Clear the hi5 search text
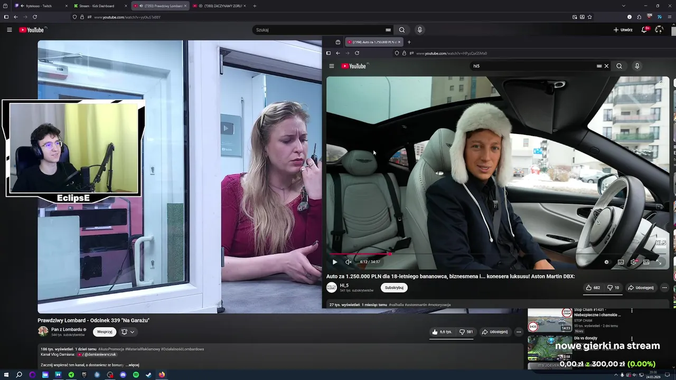This screenshot has width=676, height=380. 606,66
